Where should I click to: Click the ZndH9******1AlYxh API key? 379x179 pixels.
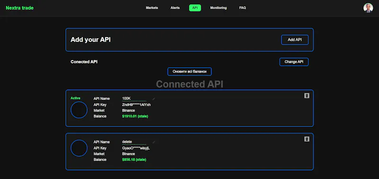136,105
